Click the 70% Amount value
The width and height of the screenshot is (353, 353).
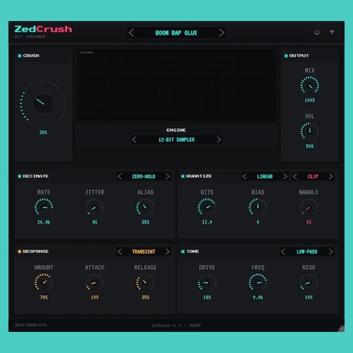44,297
